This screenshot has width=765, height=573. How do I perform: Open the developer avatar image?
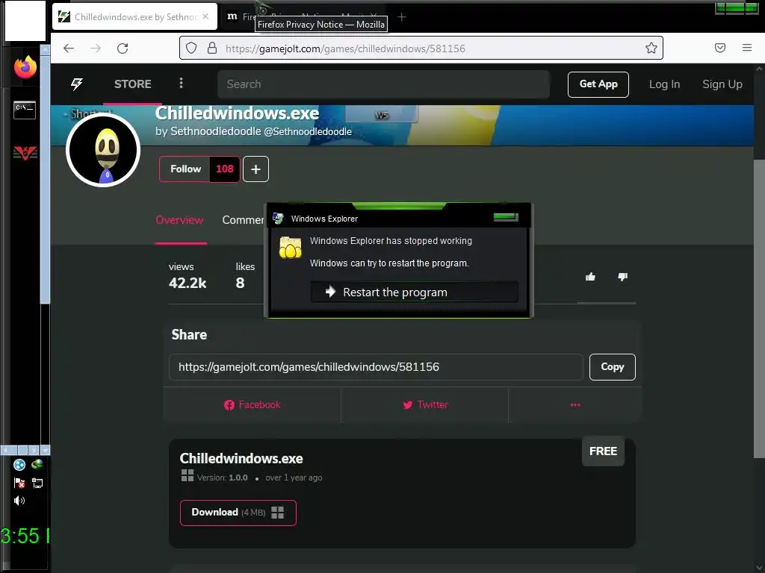click(103, 150)
